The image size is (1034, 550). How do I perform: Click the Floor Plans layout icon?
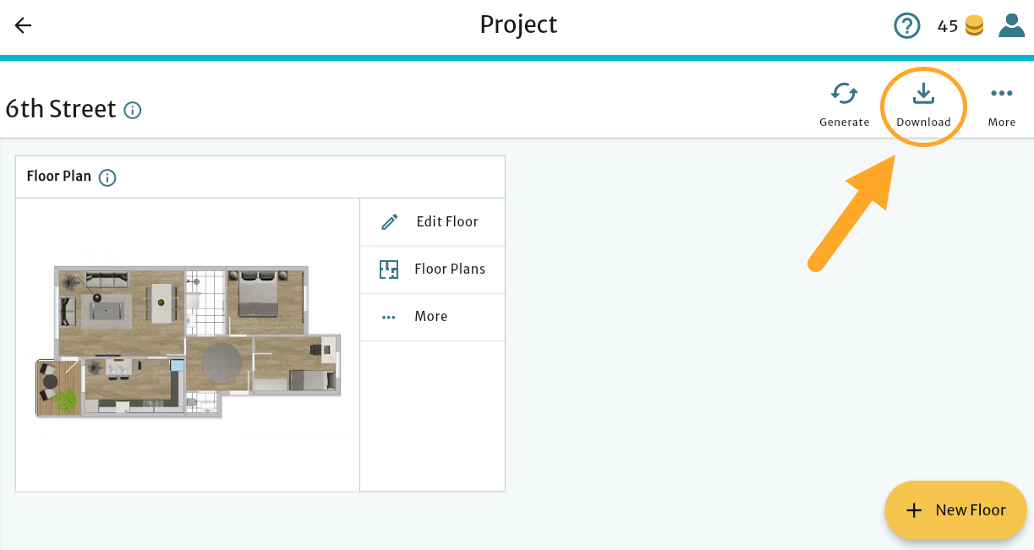pos(389,269)
